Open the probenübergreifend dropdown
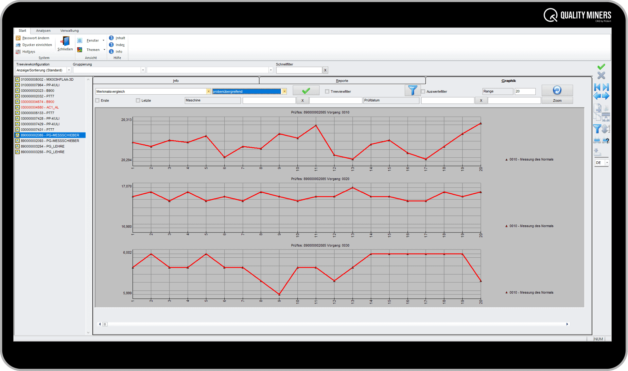The width and height of the screenshot is (628, 371). click(284, 91)
